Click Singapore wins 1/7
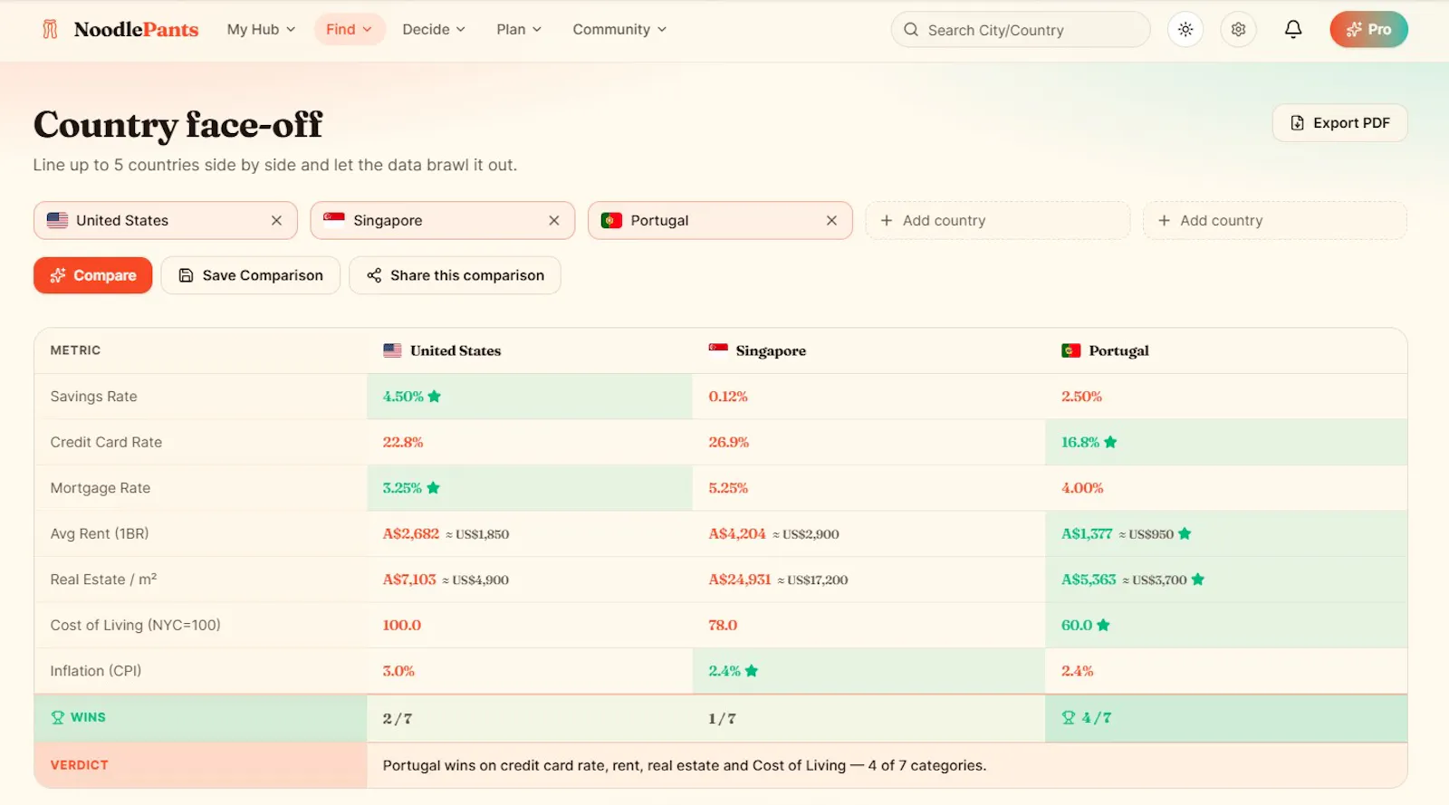Image resolution: width=1449 pixels, height=805 pixels. 722,718
